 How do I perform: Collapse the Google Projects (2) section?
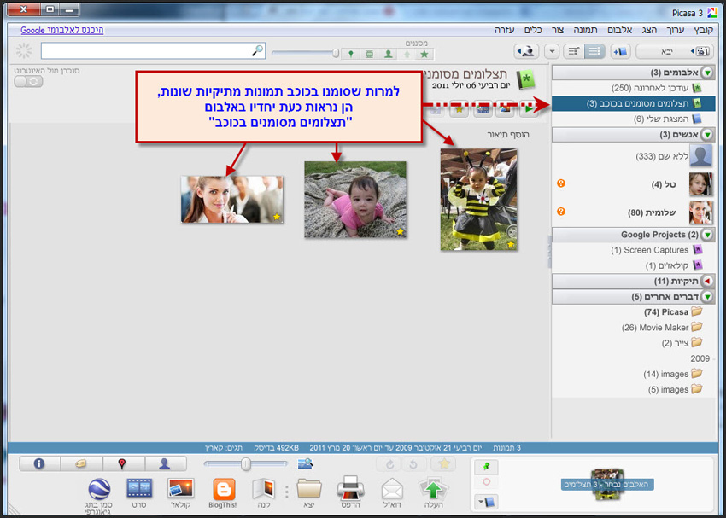tap(707, 235)
